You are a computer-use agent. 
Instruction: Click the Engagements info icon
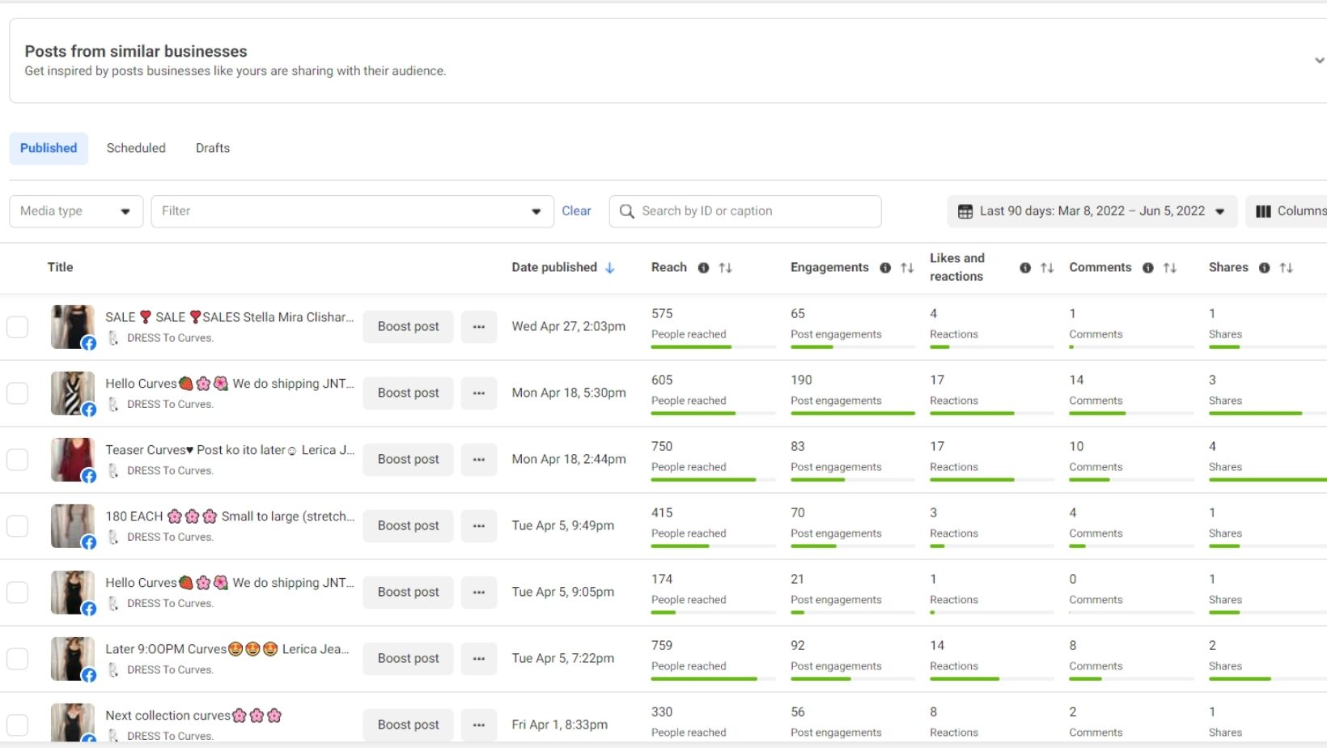pyautogui.click(x=885, y=268)
